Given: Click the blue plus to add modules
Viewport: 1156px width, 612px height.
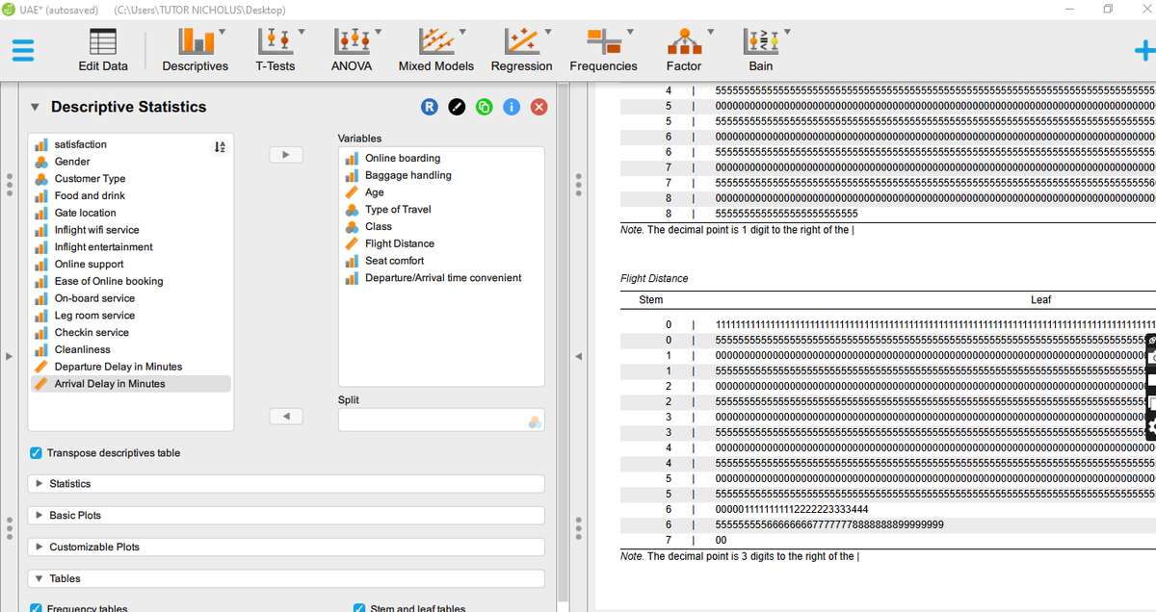Looking at the screenshot, I should (1145, 50).
